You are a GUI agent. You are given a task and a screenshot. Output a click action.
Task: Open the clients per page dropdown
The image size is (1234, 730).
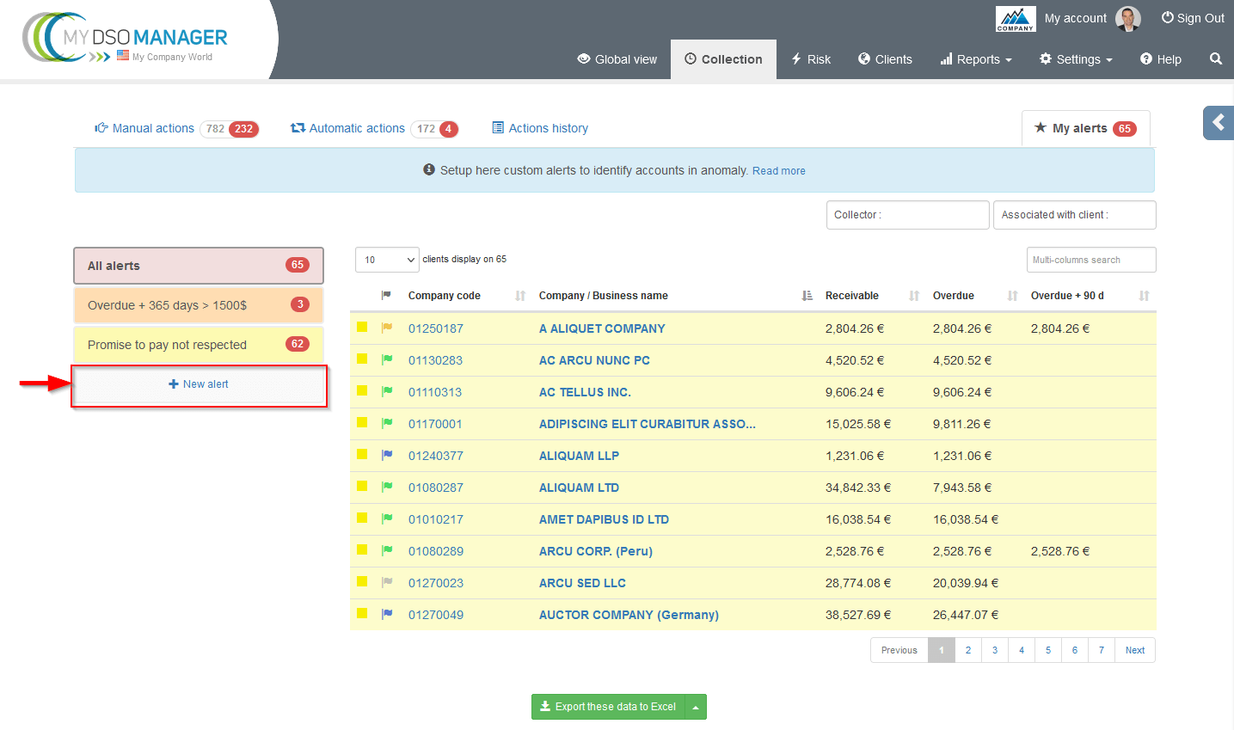[387, 260]
